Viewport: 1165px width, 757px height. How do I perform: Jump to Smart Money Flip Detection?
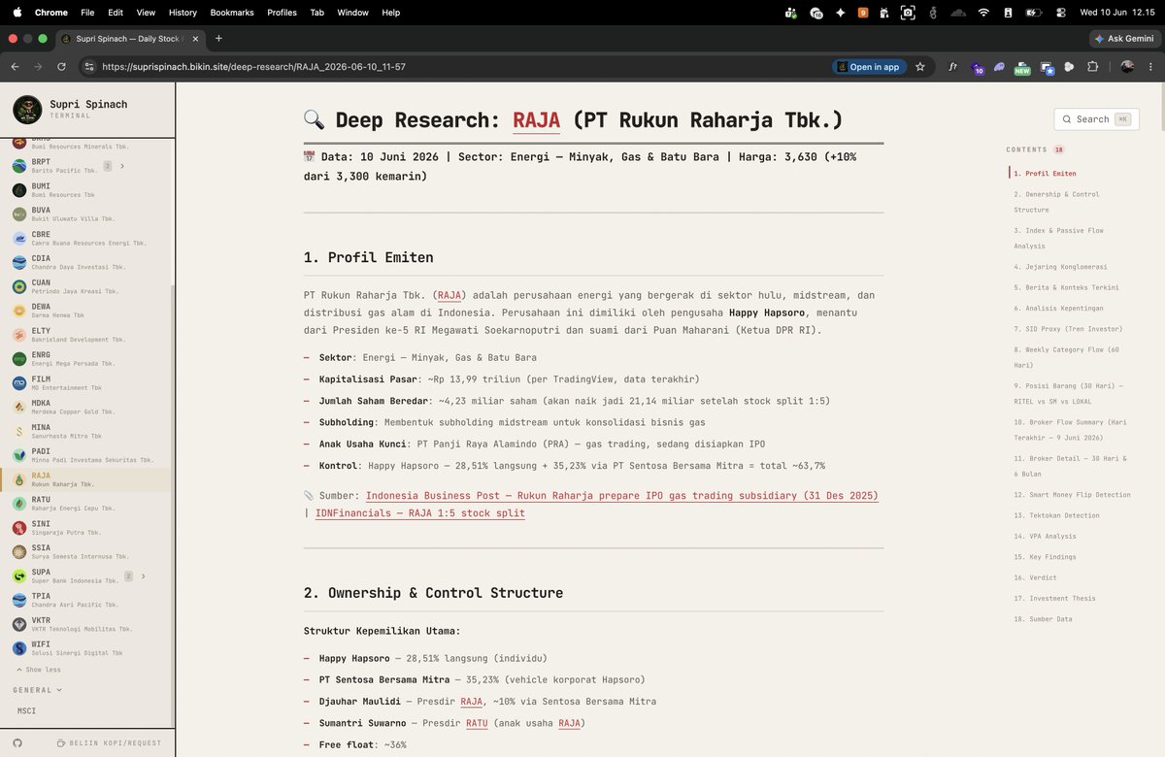[x=1072, y=495]
